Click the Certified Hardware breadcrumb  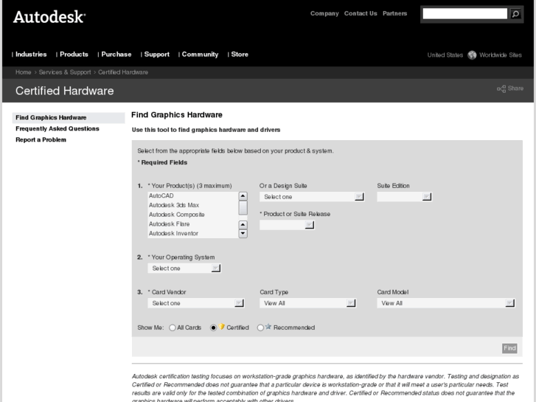tap(123, 72)
